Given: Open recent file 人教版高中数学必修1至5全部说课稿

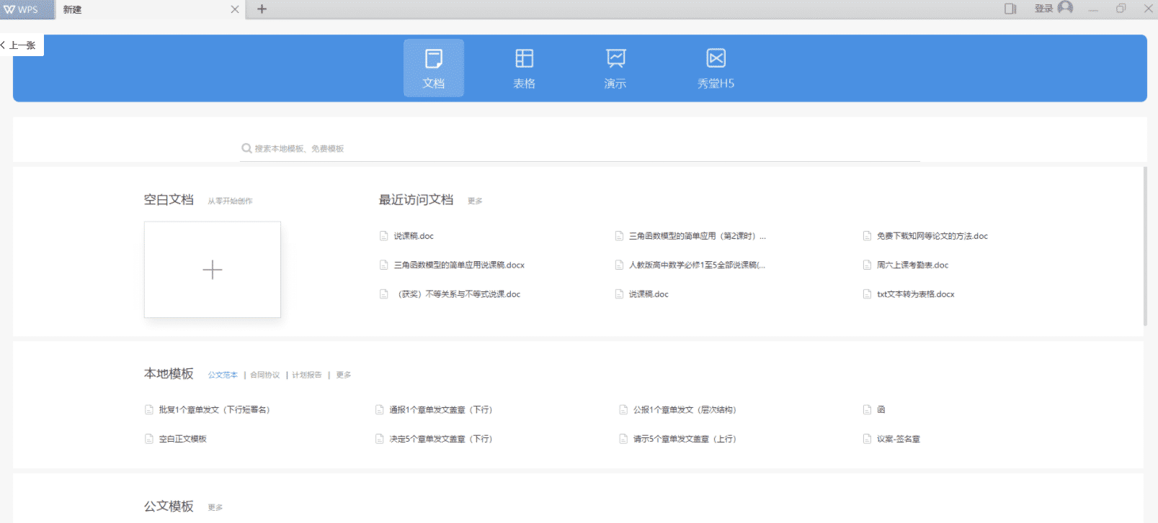Looking at the screenshot, I should click(697, 265).
